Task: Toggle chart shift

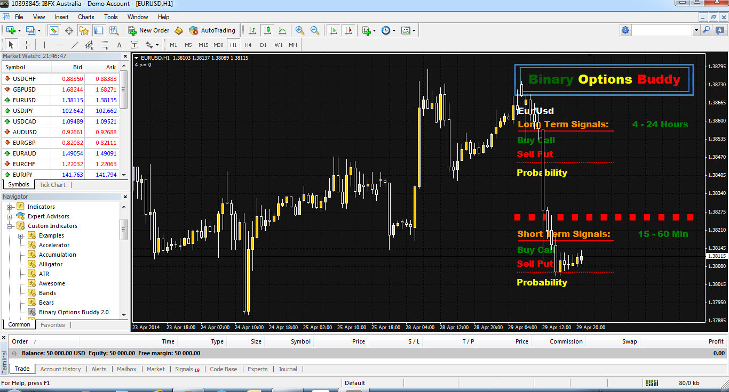Action: [x=349, y=30]
